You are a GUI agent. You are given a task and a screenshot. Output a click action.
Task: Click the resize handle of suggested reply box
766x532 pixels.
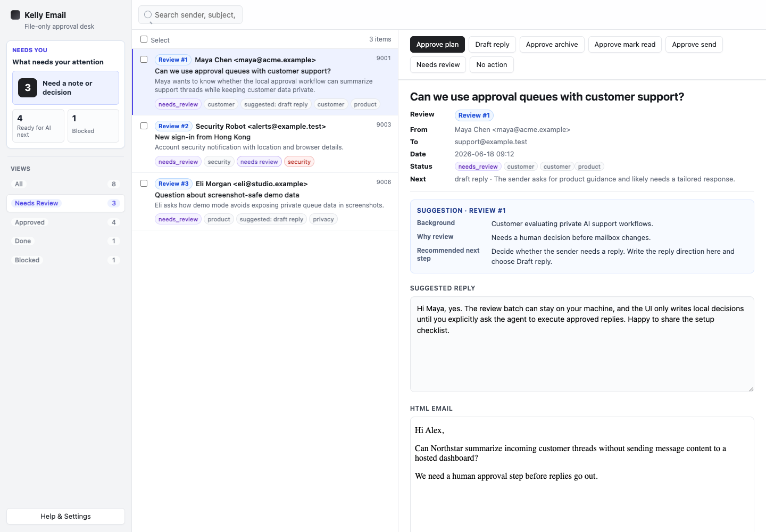click(x=751, y=389)
